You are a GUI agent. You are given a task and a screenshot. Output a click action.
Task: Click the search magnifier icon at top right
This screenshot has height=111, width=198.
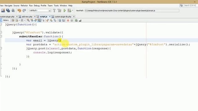tap(181, 6)
